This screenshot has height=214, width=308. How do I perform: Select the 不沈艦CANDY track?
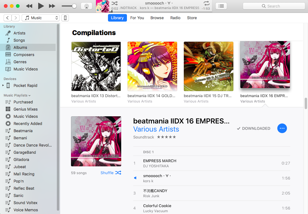[211, 193]
